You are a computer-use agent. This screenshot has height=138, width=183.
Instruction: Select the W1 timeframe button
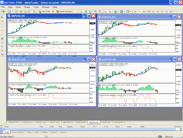tap(167, 11)
